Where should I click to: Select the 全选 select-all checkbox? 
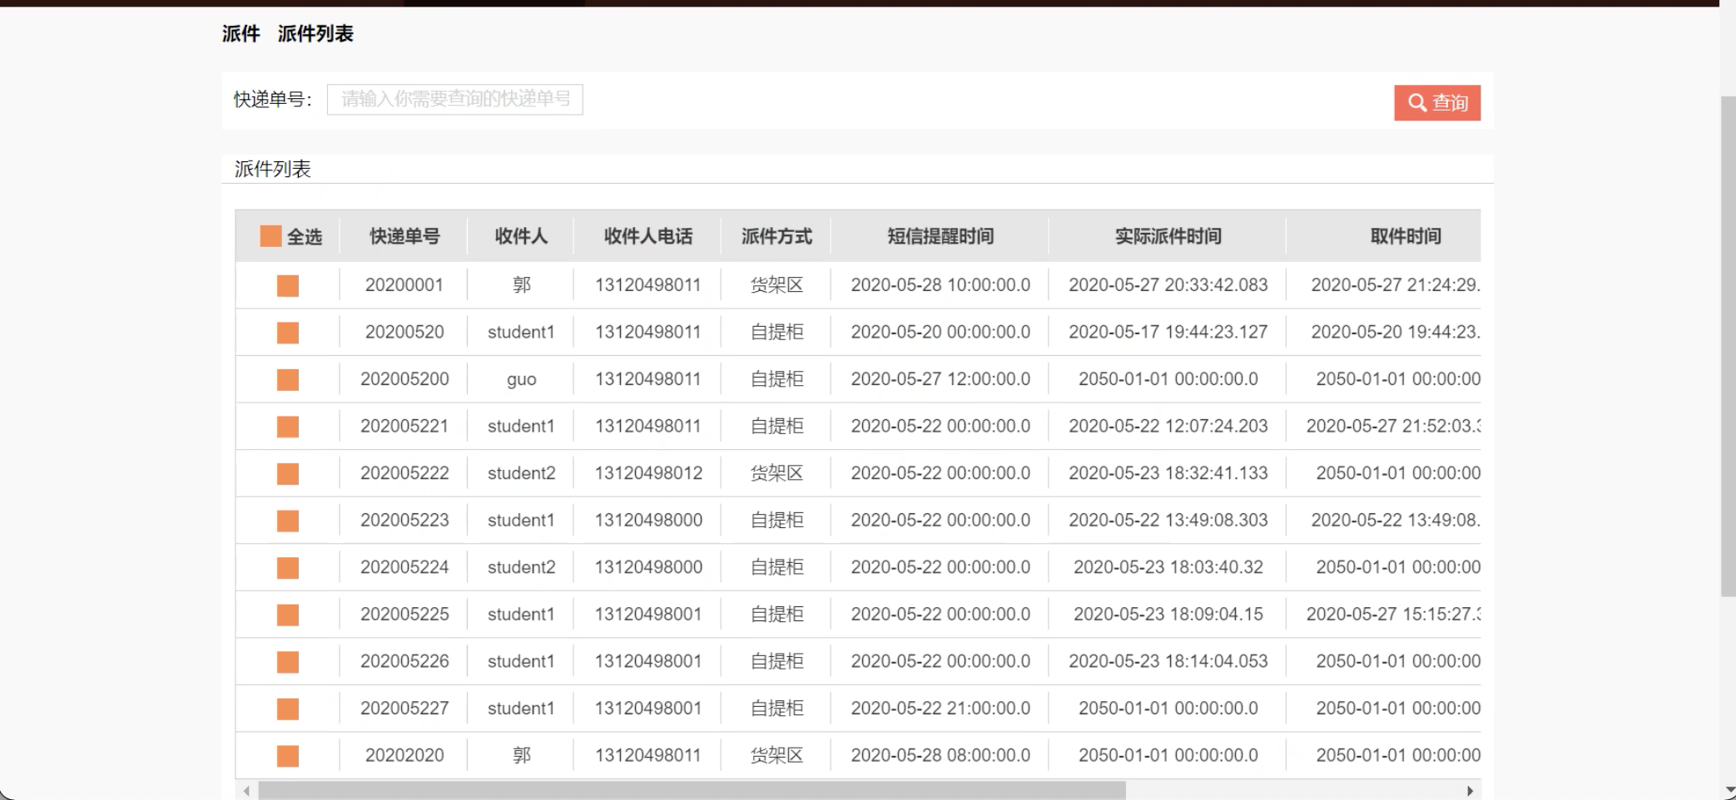[x=270, y=236]
